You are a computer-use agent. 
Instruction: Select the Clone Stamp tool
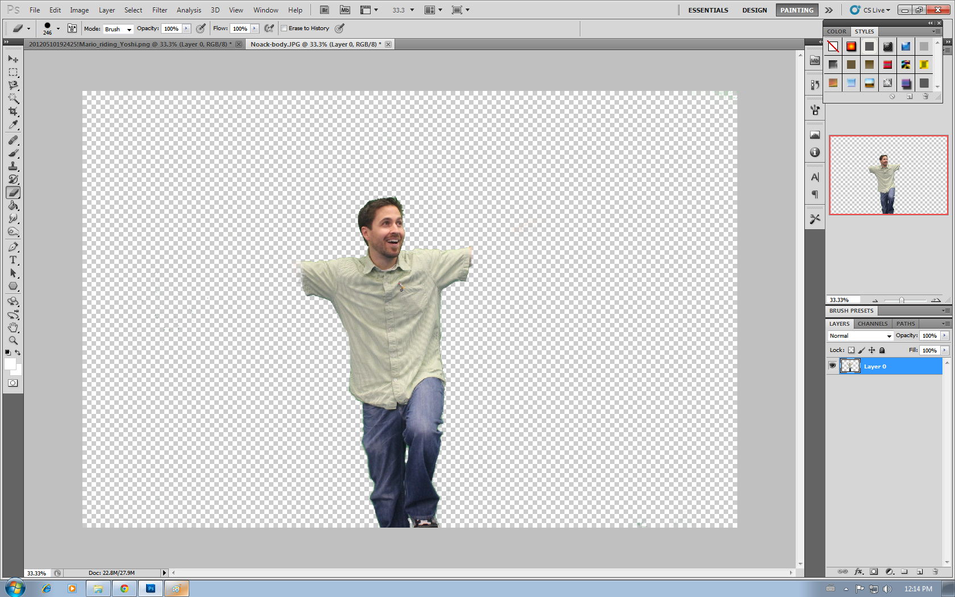click(x=13, y=166)
